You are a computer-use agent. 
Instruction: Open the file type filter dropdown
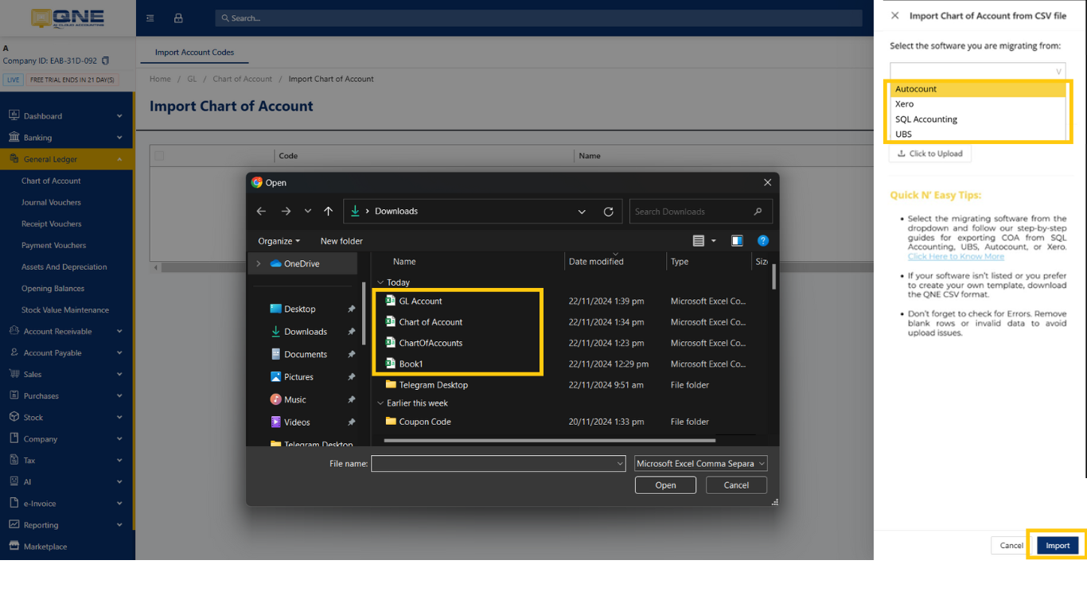[700, 464]
